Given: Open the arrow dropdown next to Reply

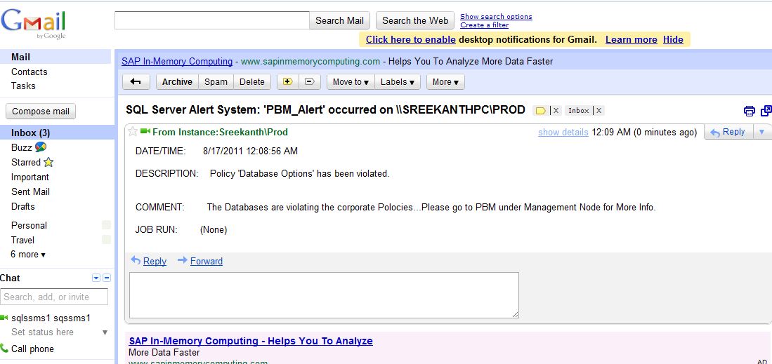Looking at the screenshot, I should tap(761, 132).
